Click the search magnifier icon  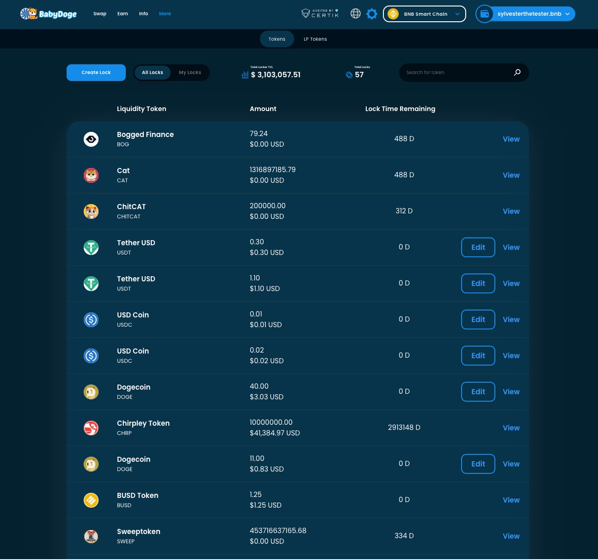click(517, 72)
